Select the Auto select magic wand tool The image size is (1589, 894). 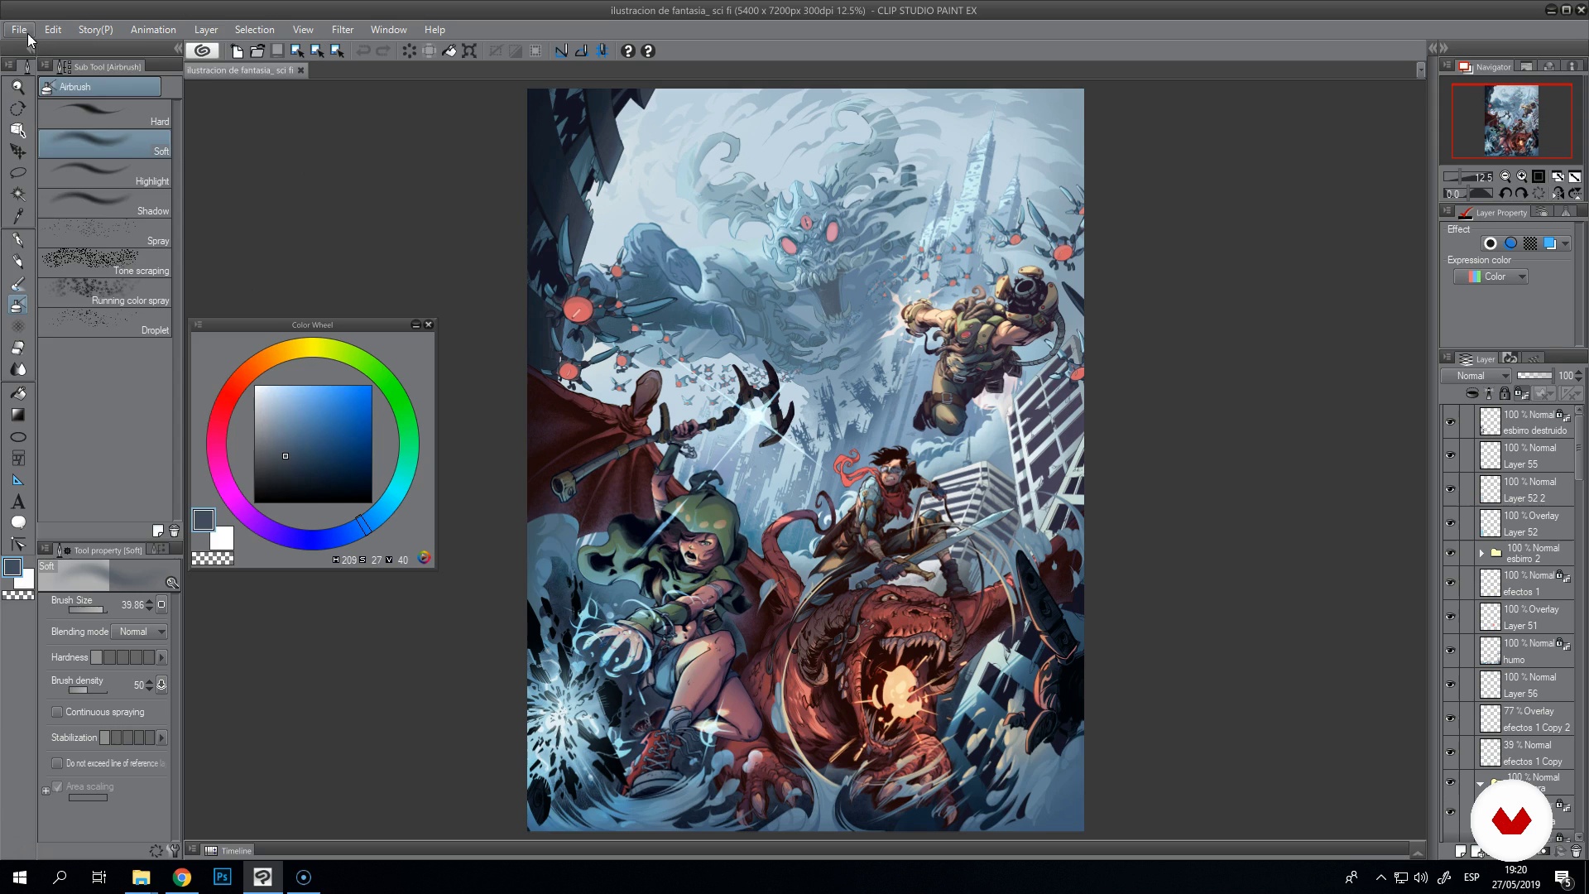point(17,195)
